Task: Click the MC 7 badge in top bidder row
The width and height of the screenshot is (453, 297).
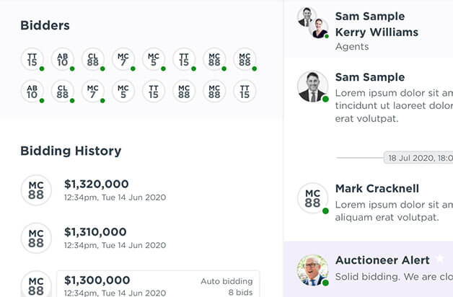Action: click(x=123, y=59)
